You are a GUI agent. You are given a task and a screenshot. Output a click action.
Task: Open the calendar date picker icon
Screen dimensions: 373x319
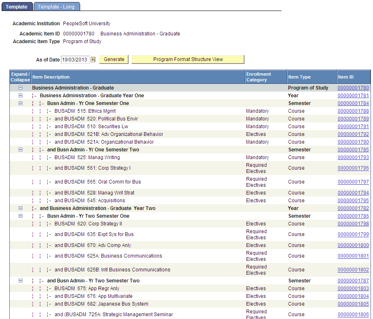pyautogui.click(x=93, y=59)
